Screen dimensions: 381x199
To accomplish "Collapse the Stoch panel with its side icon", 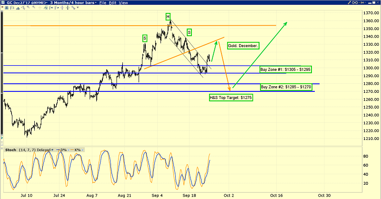I will (2, 148).
